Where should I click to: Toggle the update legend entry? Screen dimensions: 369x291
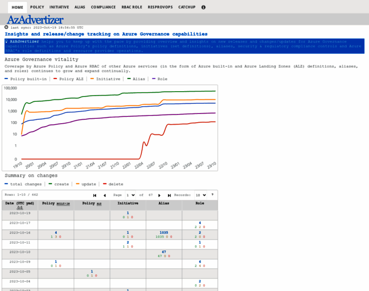point(86,184)
